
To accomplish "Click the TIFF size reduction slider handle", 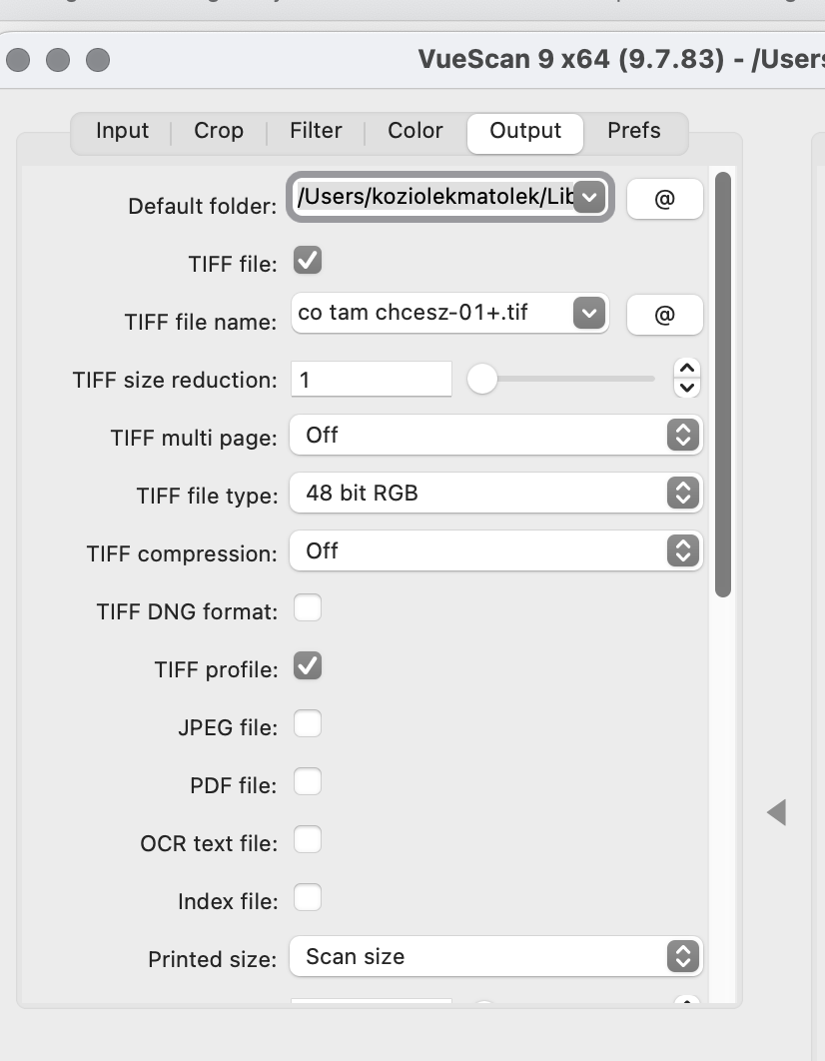I will click(x=482, y=379).
